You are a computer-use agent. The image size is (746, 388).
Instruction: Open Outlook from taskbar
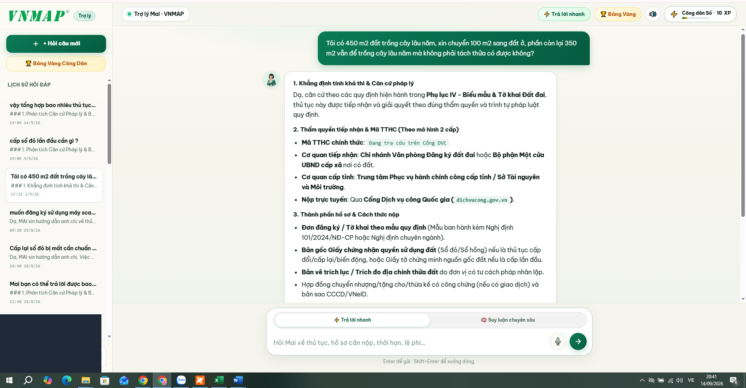pyautogui.click(x=124, y=380)
